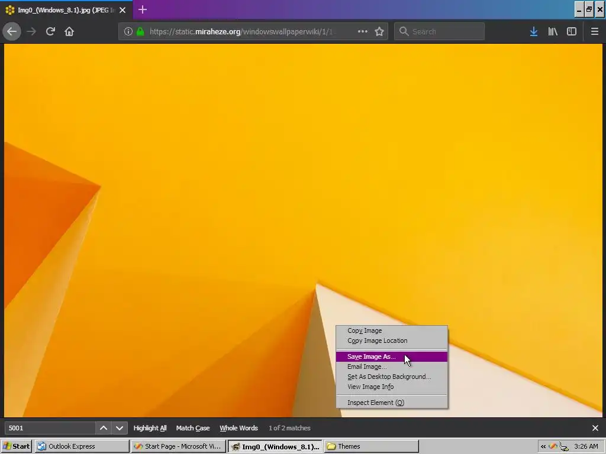Reload the current page
Image resolution: width=606 pixels, height=454 pixels.
point(50,31)
